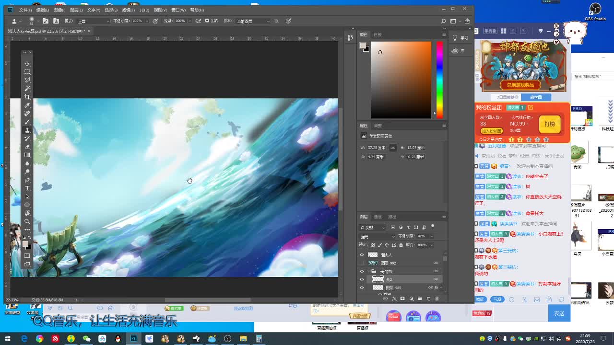Open the layer style fx menu
Image resolution: width=614 pixels, height=345 pixels.
(x=394, y=299)
